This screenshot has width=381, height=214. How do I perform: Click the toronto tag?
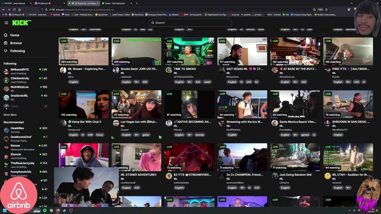coord(200,135)
